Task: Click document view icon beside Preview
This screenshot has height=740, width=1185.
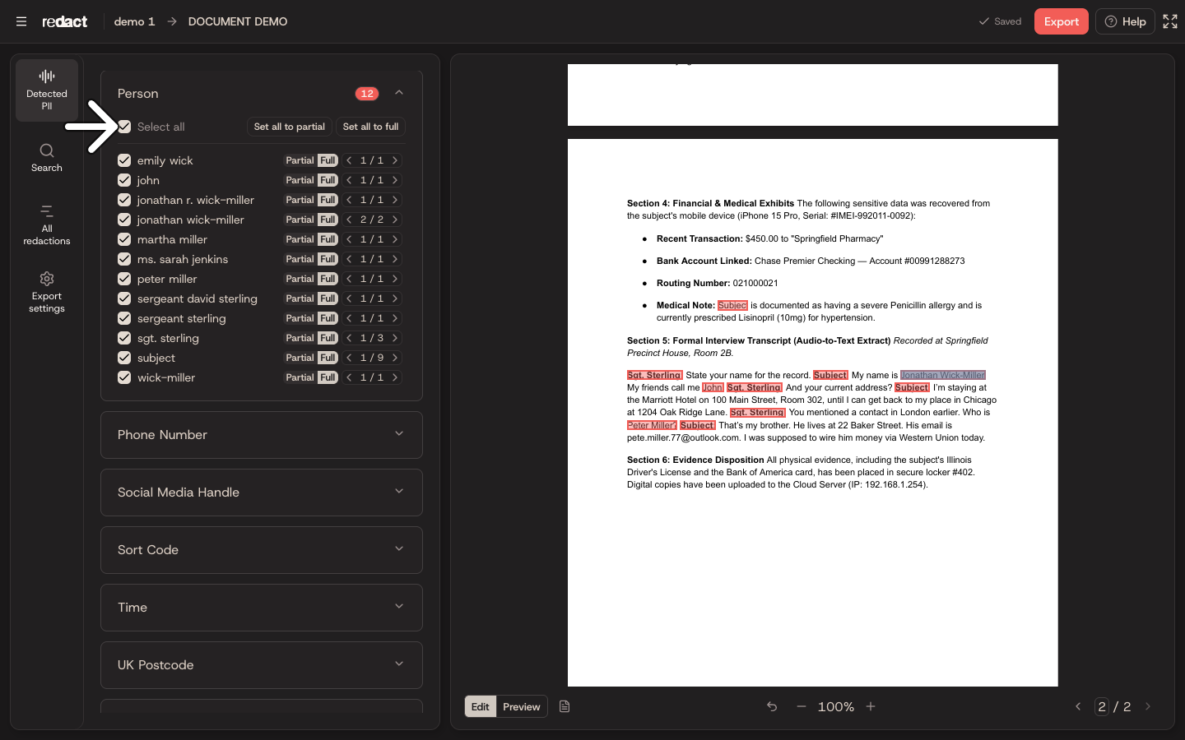Action: pyautogui.click(x=565, y=706)
